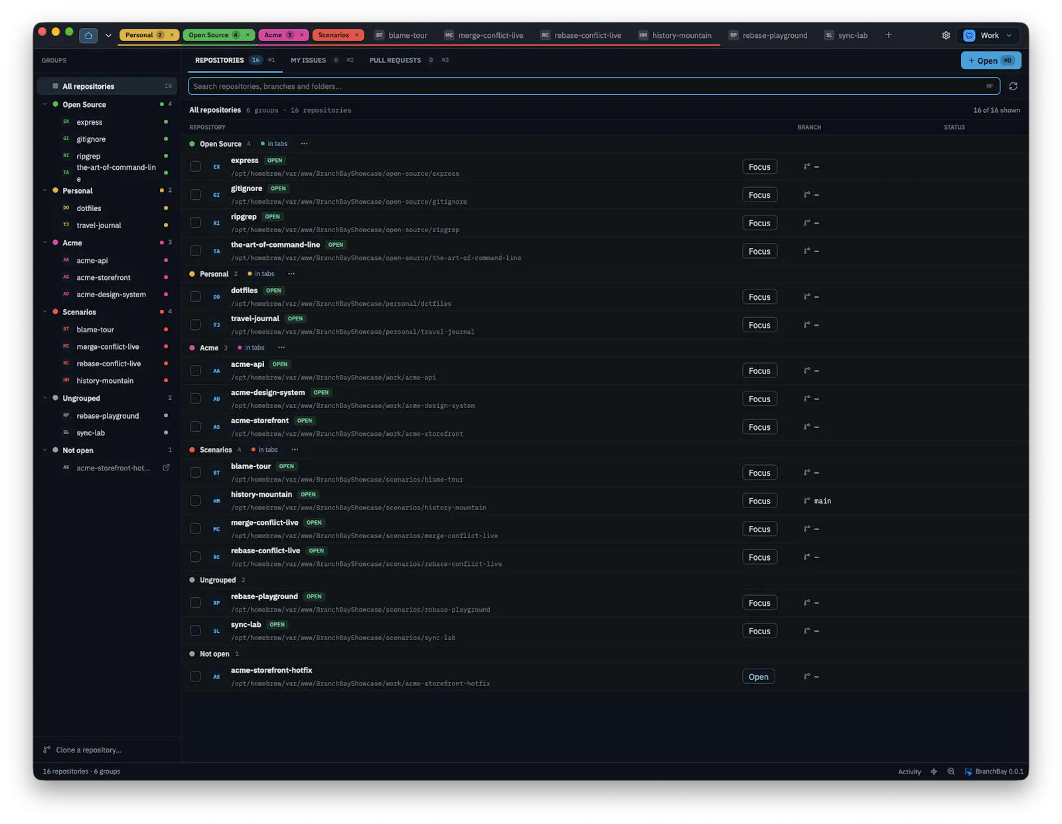Click the refresh repositories icon
The image size is (1062, 824).
1013,86
